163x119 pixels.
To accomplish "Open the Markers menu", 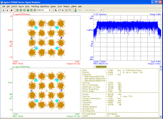I will click(66, 6).
